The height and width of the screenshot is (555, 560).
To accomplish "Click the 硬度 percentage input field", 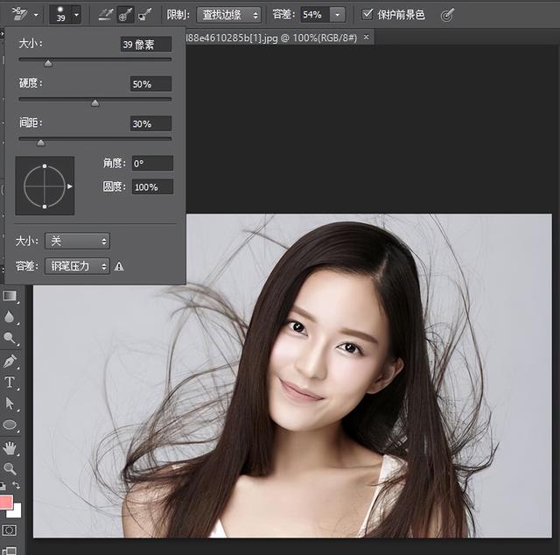I will point(150,84).
